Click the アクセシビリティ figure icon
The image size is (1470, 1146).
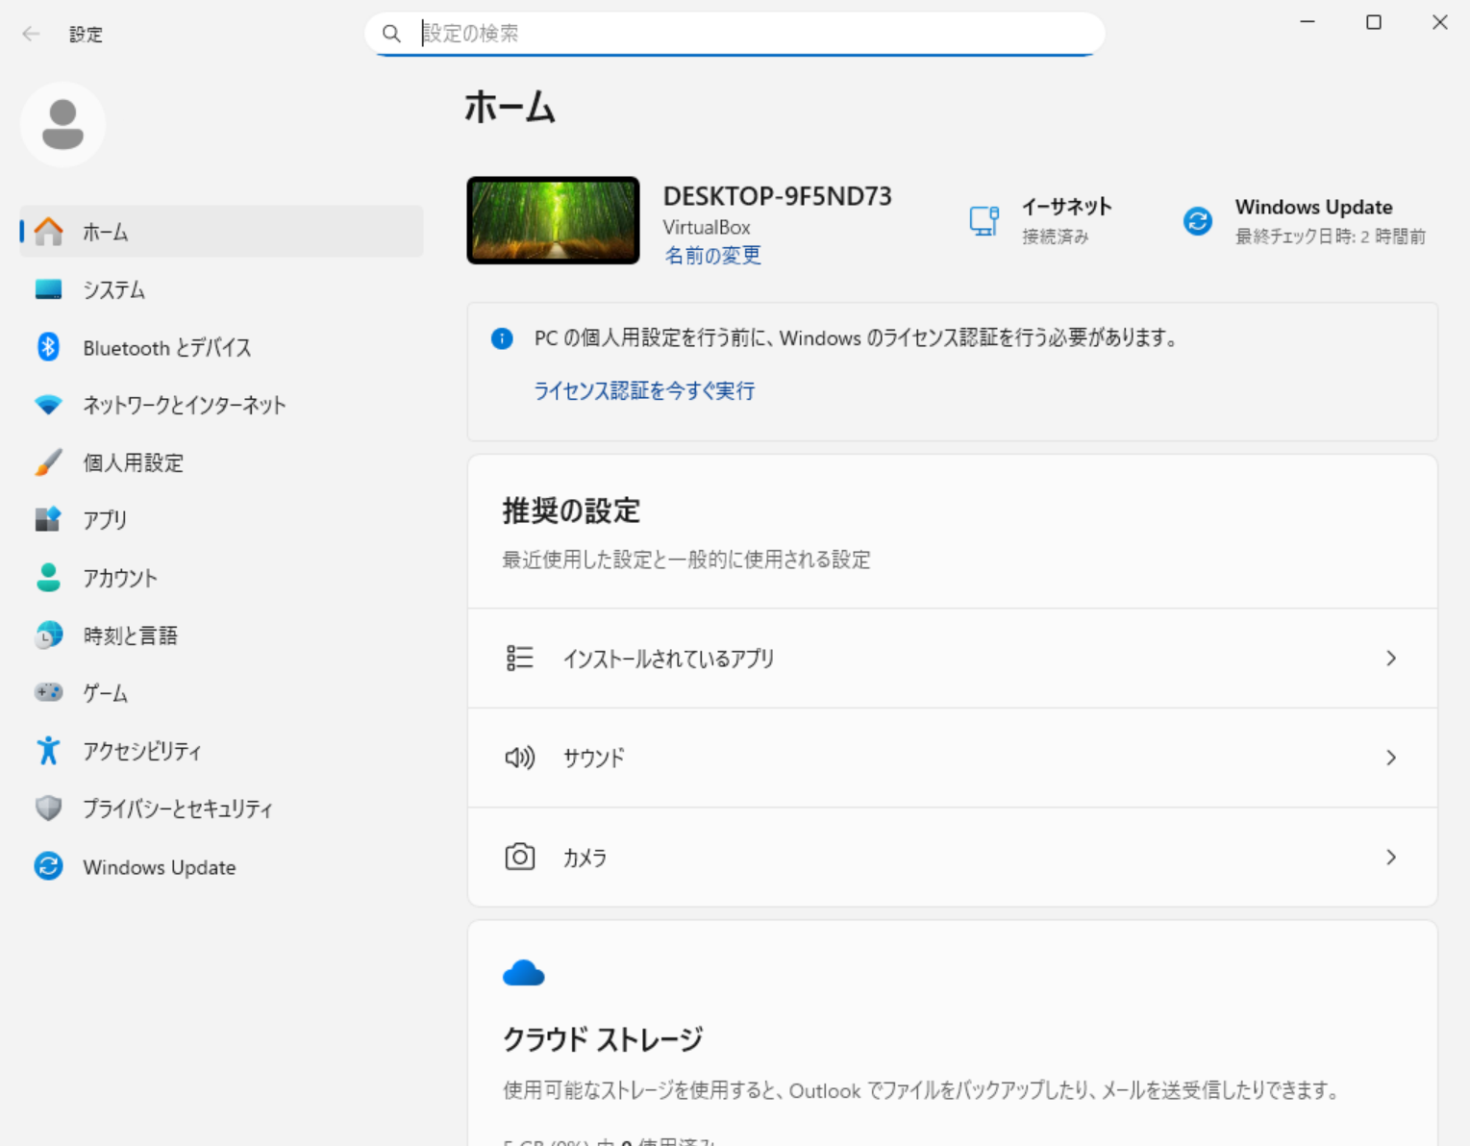pos(48,751)
